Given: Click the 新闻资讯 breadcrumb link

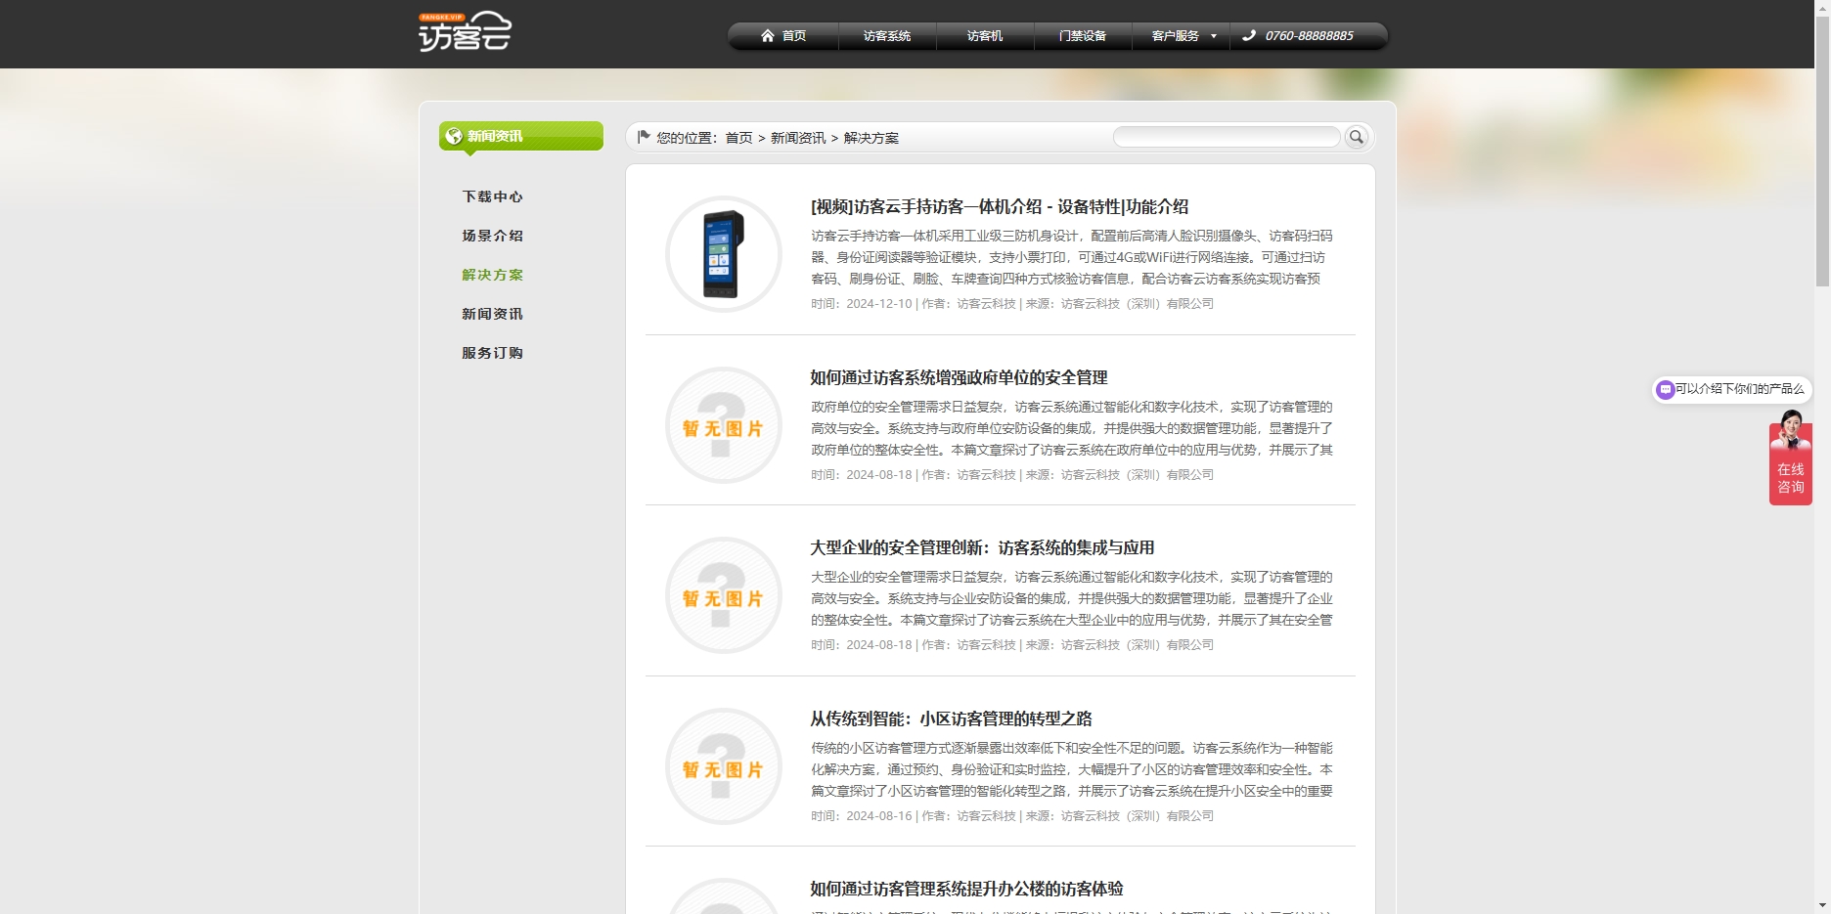Looking at the screenshot, I should (798, 138).
